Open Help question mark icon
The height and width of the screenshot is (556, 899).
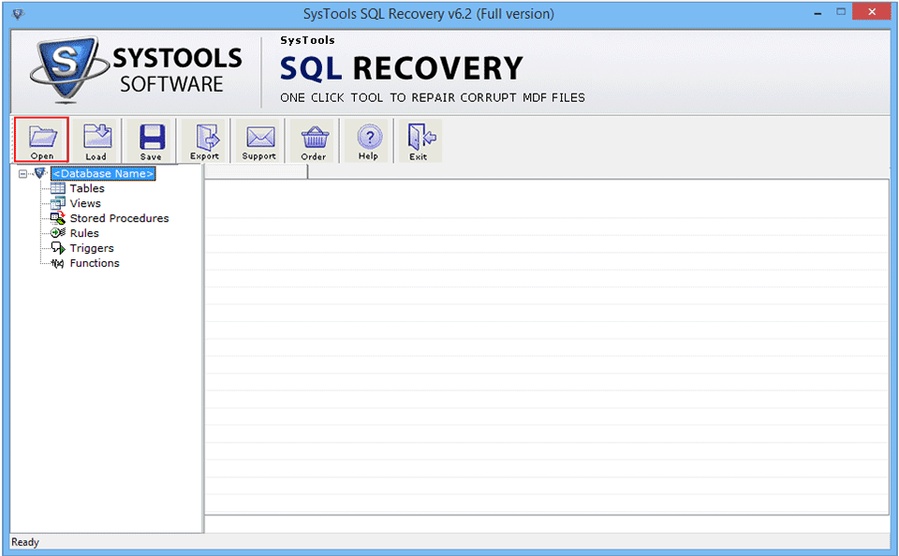(369, 140)
